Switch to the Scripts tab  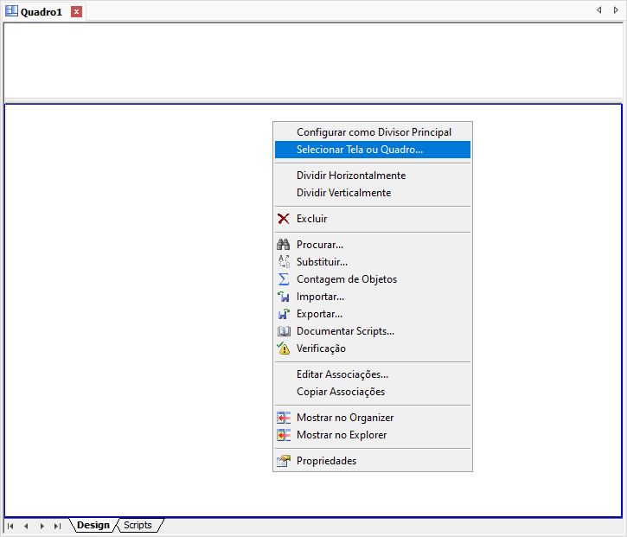click(138, 526)
